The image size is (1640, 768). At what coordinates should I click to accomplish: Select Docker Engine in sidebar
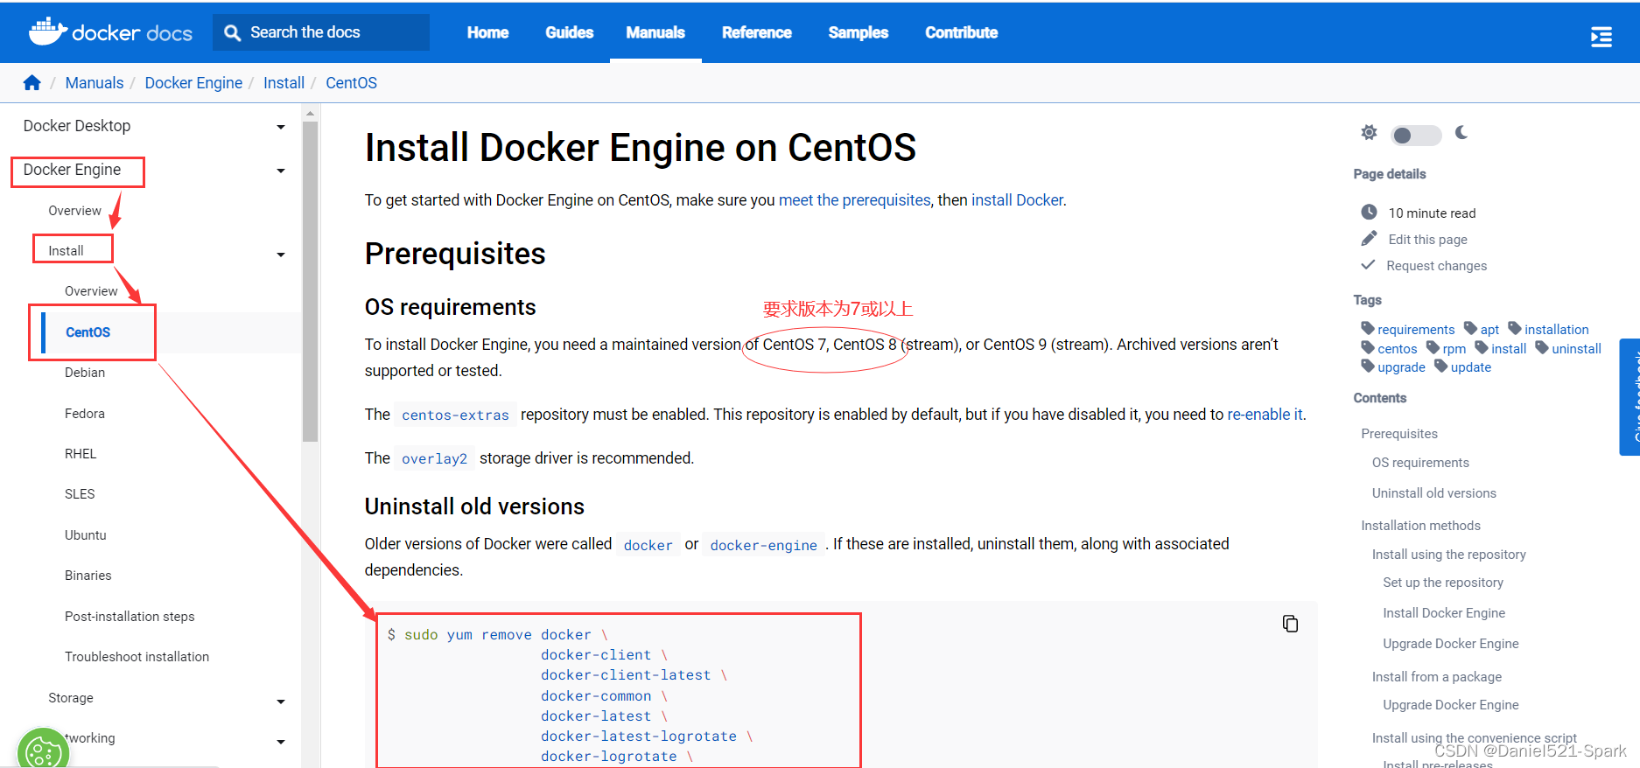(72, 170)
